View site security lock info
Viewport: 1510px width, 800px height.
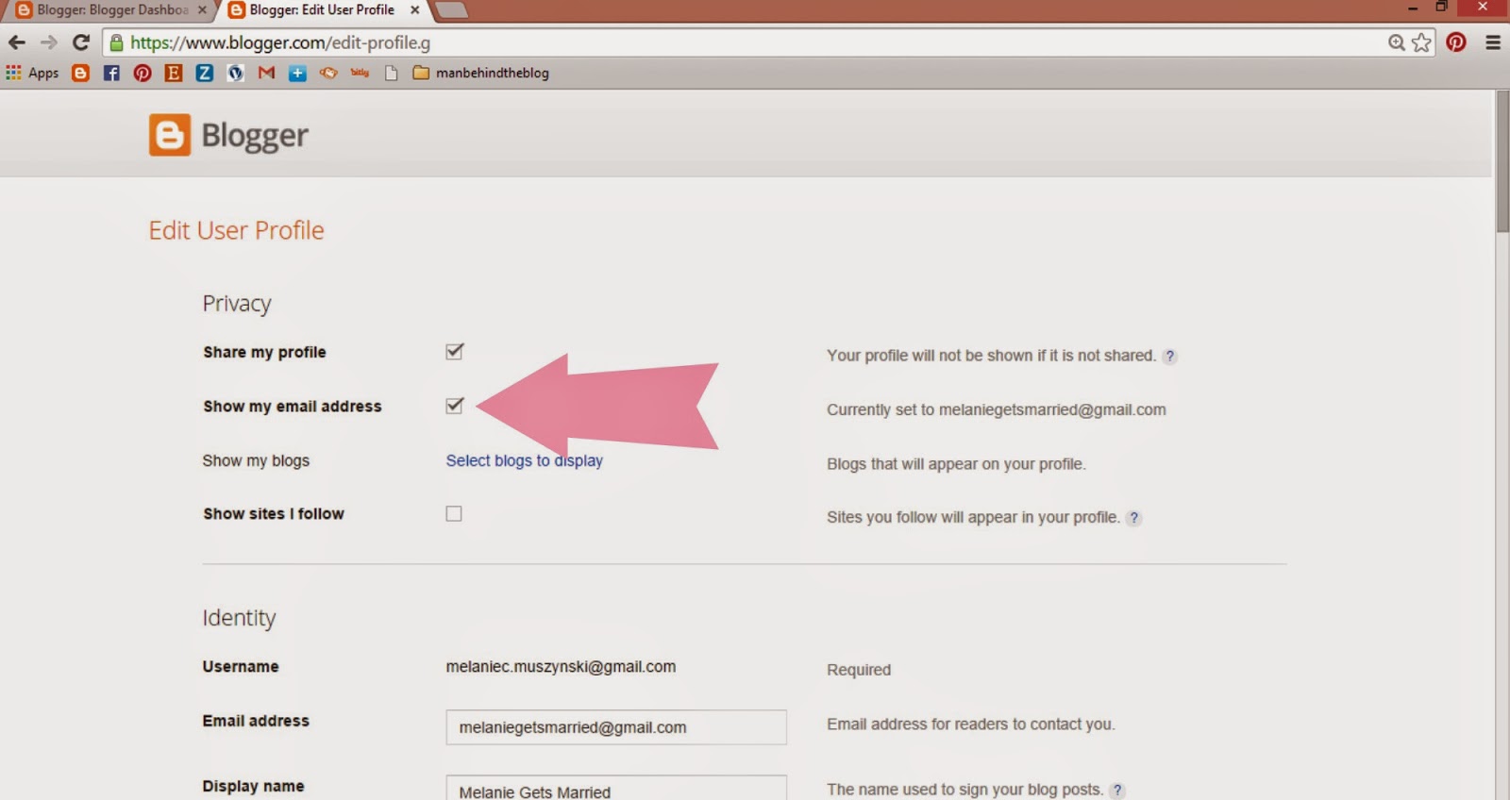pos(116,42)
